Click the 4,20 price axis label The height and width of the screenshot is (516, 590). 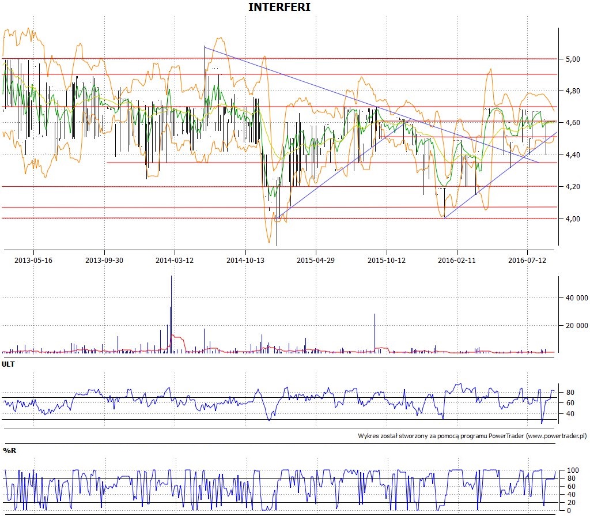click(573, 187)
